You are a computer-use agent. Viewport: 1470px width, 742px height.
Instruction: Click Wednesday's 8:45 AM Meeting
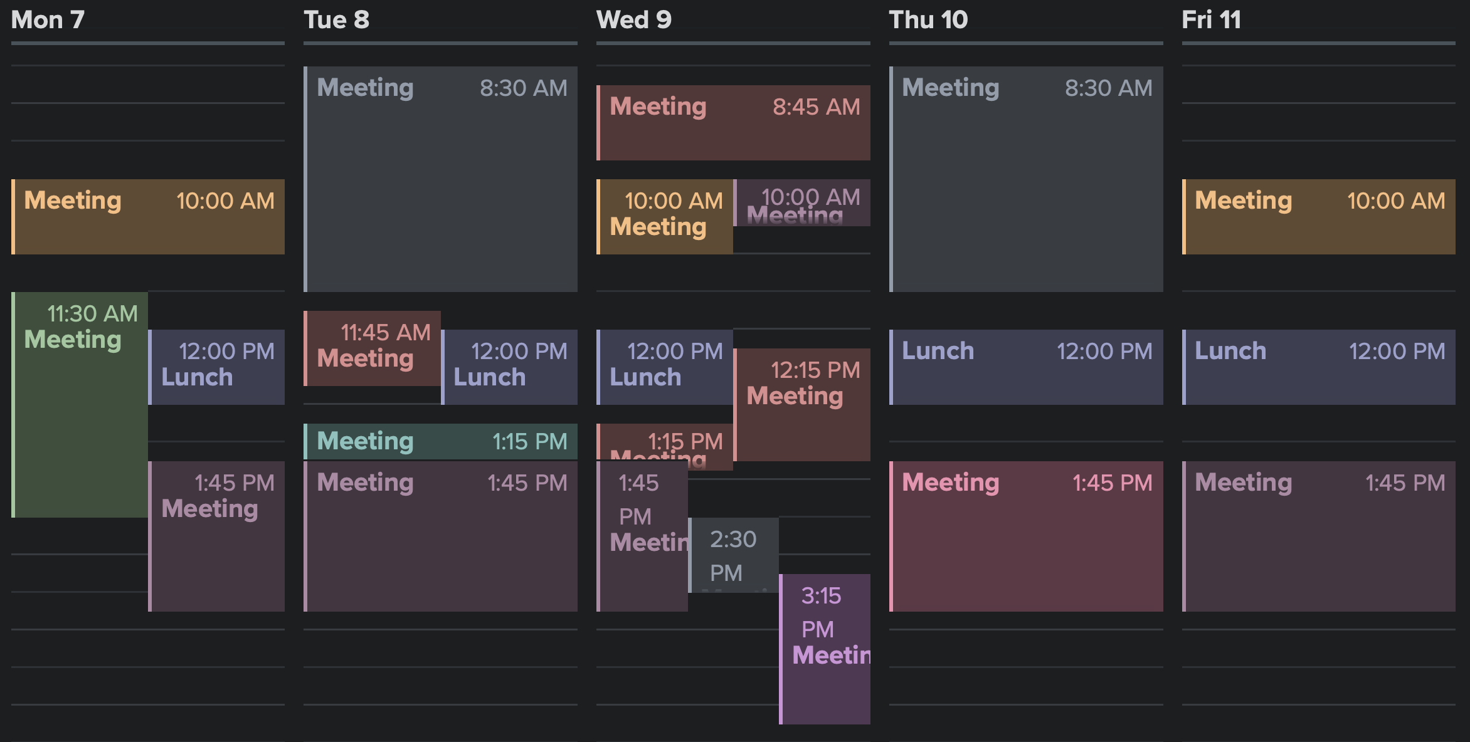pyautogui.click(x=733, y=123)
